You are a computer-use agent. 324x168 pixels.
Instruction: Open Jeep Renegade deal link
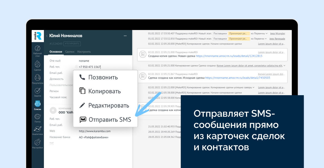click(x=277, y=39)
